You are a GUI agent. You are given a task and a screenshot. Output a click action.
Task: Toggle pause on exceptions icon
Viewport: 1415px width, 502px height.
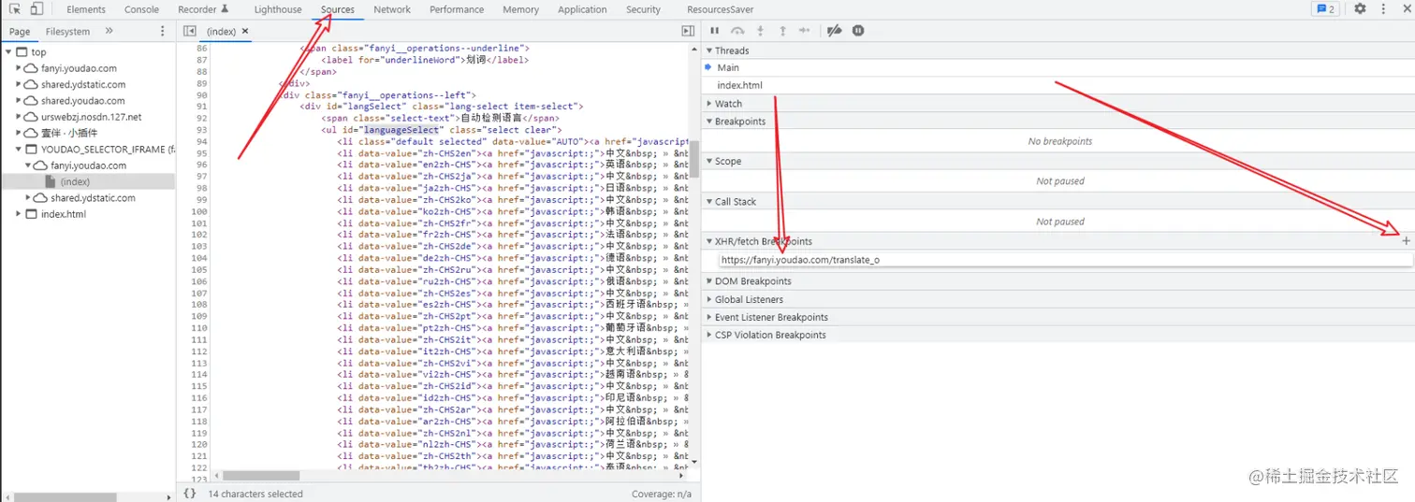point(858,31)
